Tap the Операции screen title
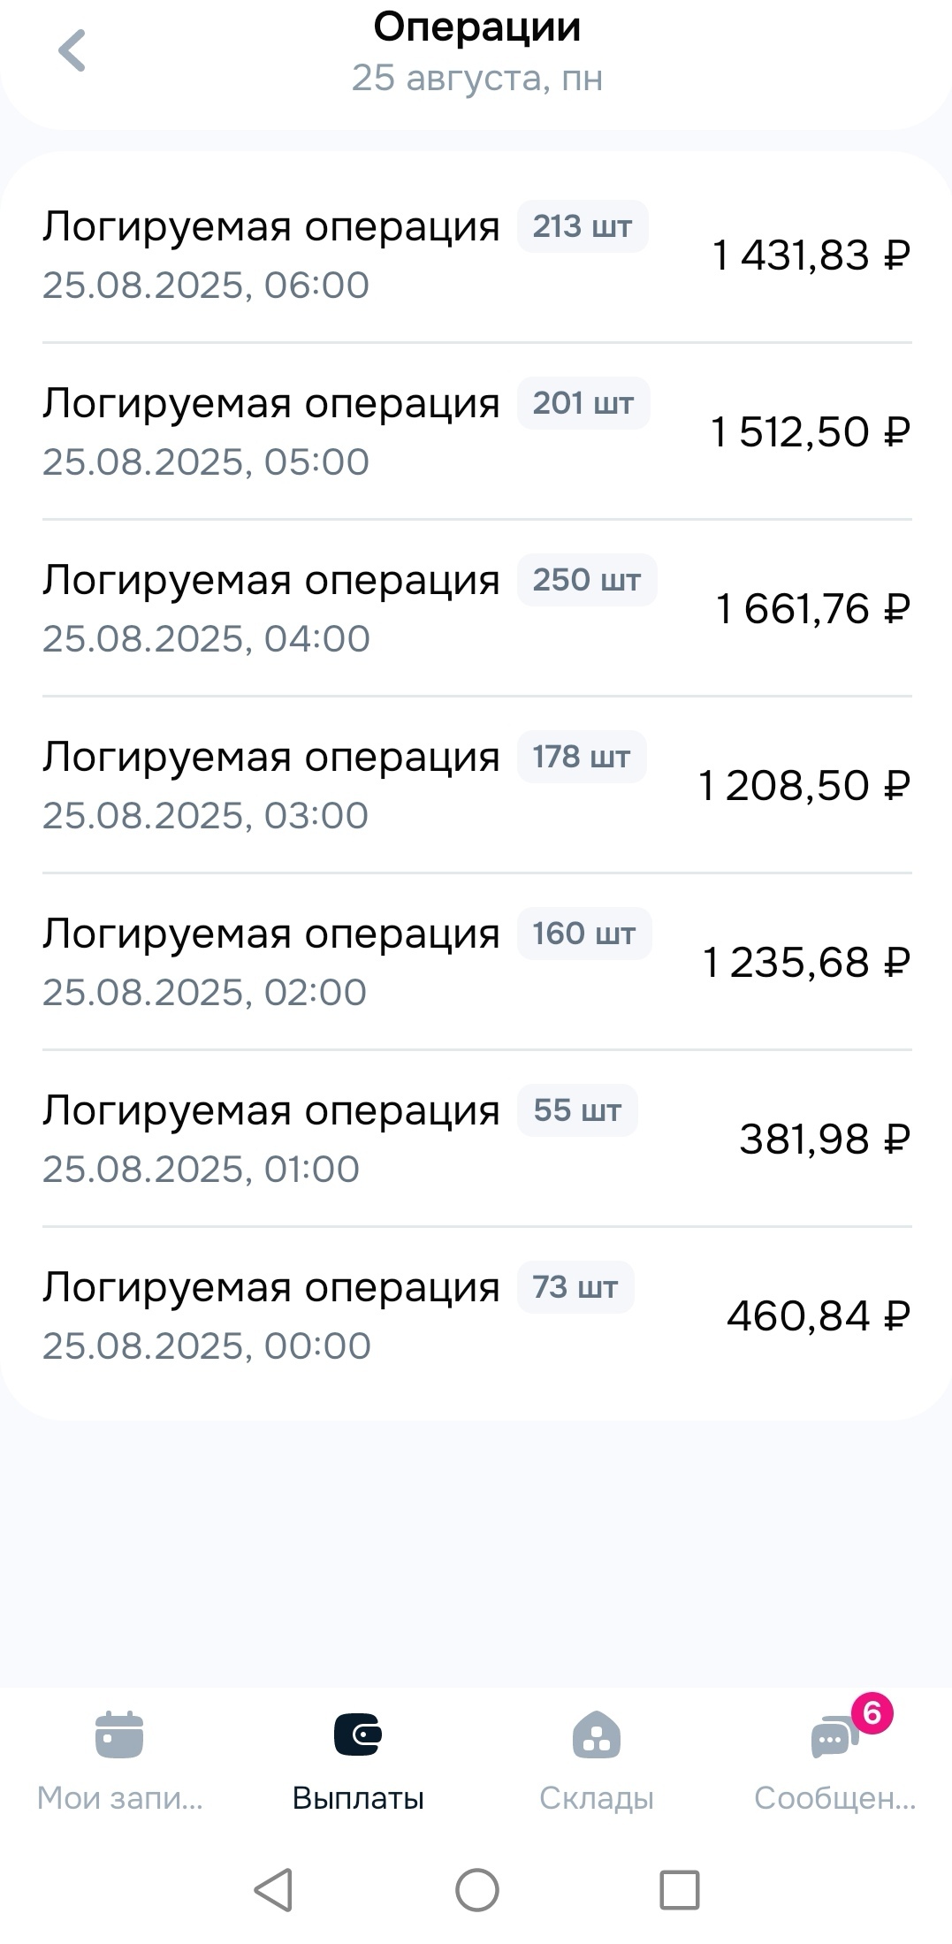 click(476, 27)
